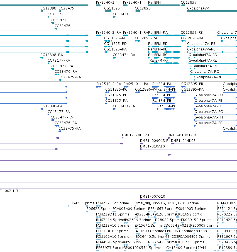Open EST IP06428.5prime label
This screenshot has width=237, height=252.
[81, 203]
